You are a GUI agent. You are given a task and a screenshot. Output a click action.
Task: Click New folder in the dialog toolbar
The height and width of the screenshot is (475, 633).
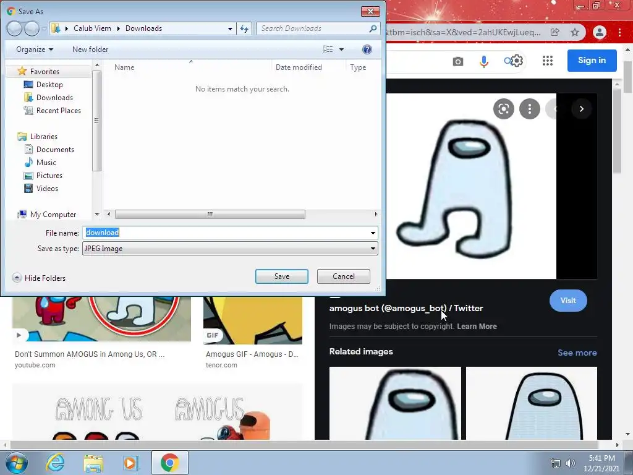point(90,49)
